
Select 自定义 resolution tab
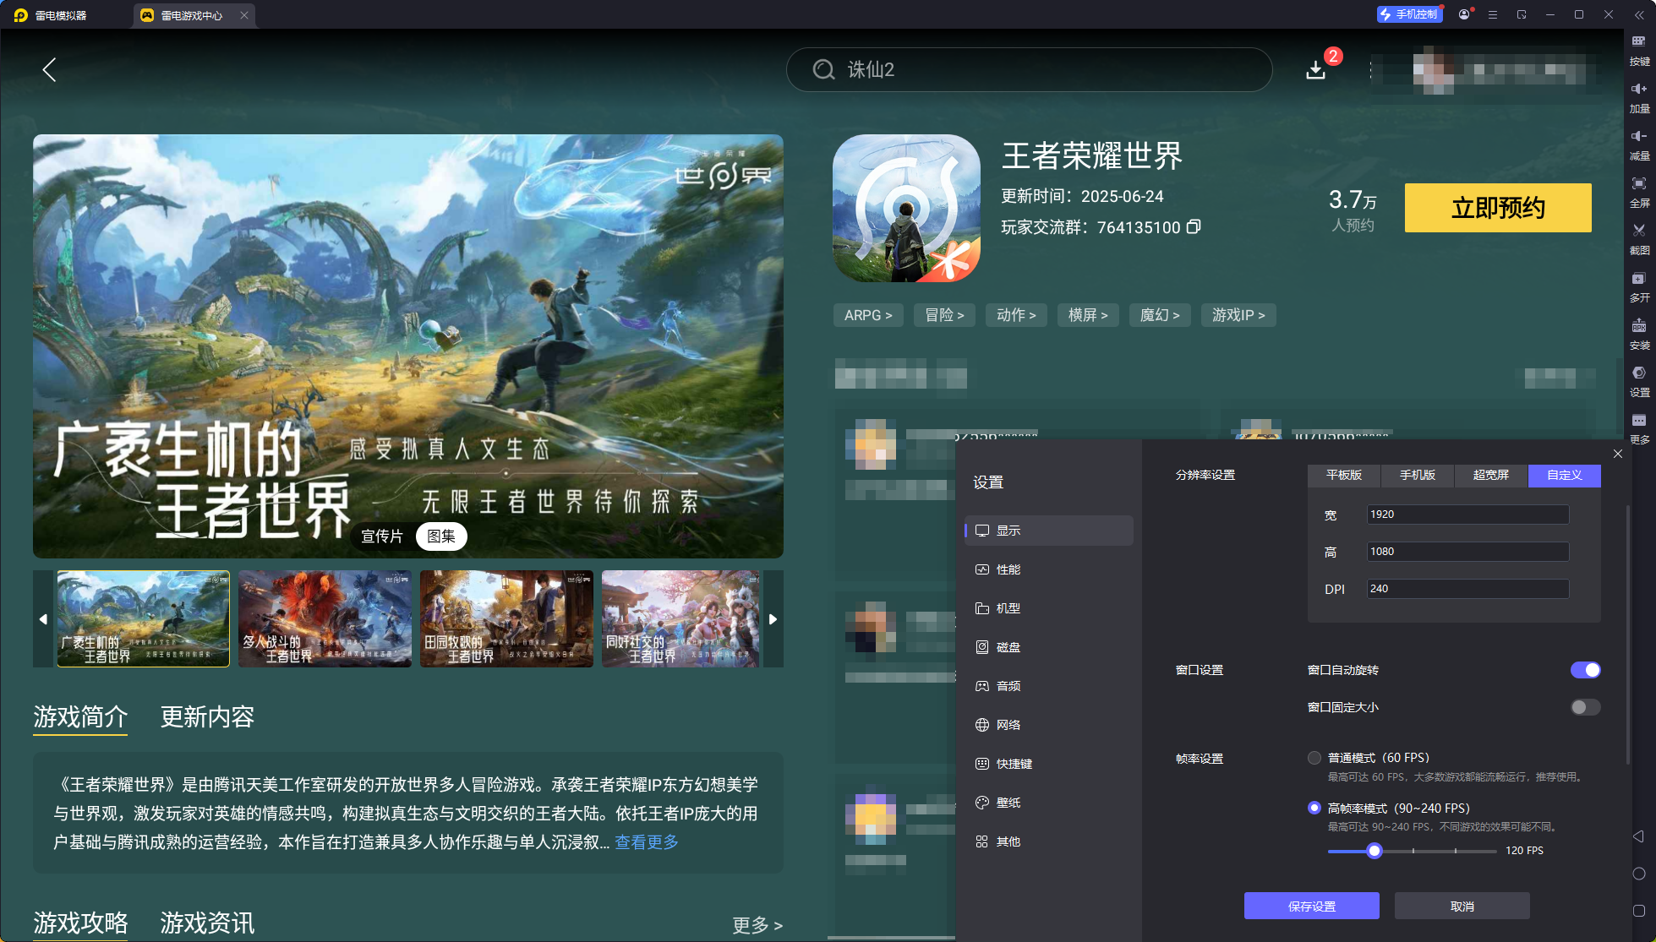coord(1565,476)
